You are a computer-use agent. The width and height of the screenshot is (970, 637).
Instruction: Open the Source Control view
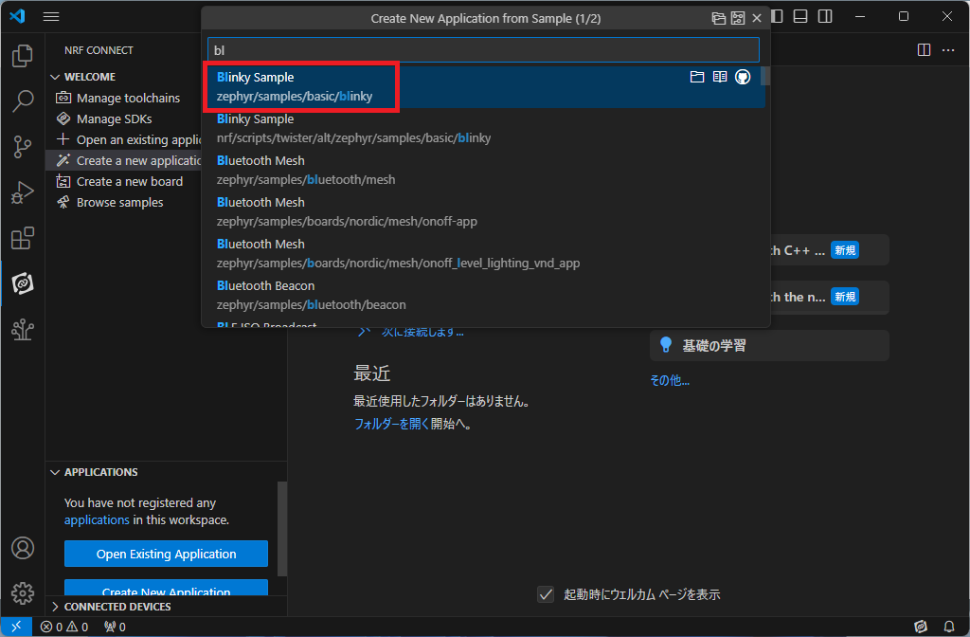(23, 147)
